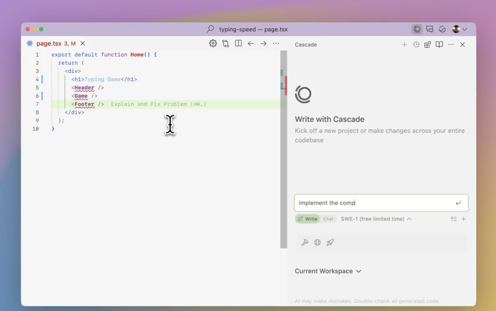This screenshot has width=496, height=311.
Task: Click Explain and Fix Problem hint
Action: pos(158,104)
